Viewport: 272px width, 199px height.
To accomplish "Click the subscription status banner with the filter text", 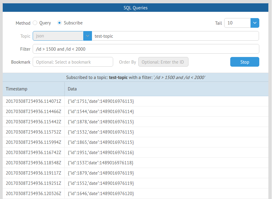I will point(136,77).
